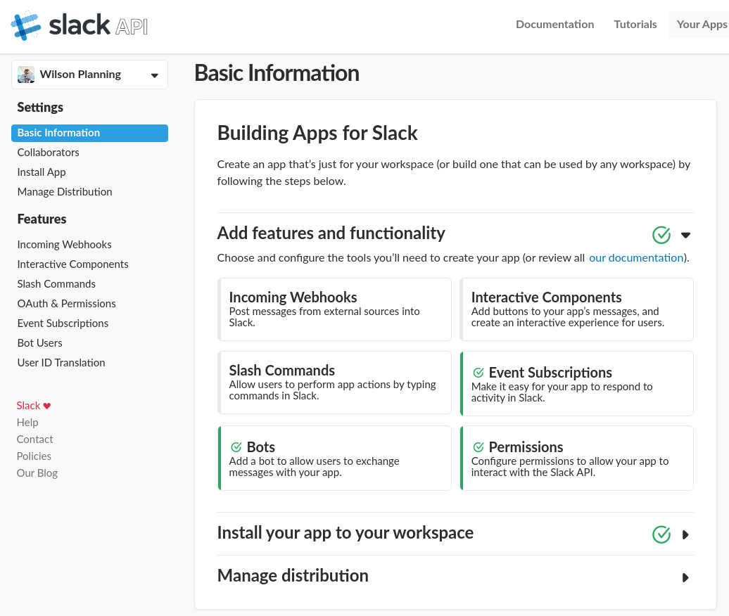Open the Slash Commands feature card
Screen dimensions: 729x616
[335, 382]
